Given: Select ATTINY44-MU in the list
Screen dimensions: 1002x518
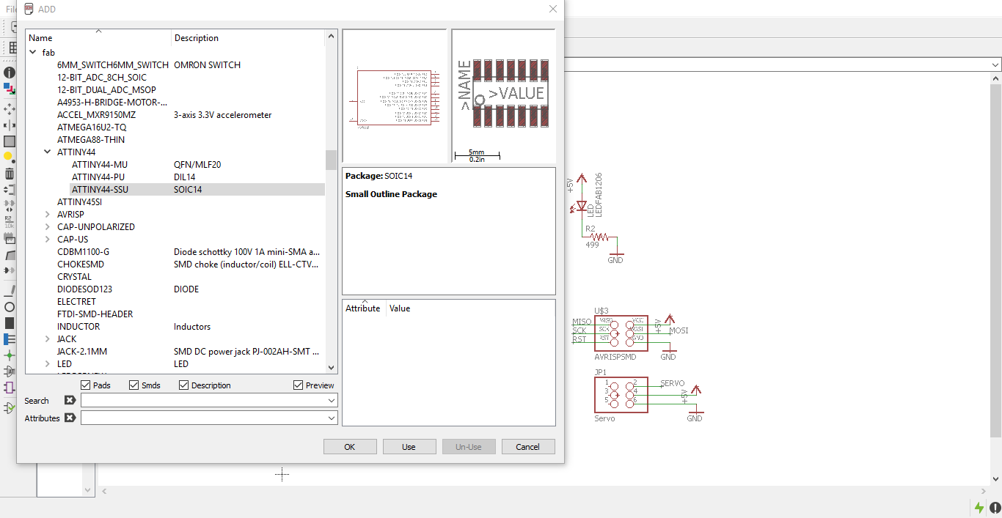Looking at the screenshot, I should click(100, 164).
